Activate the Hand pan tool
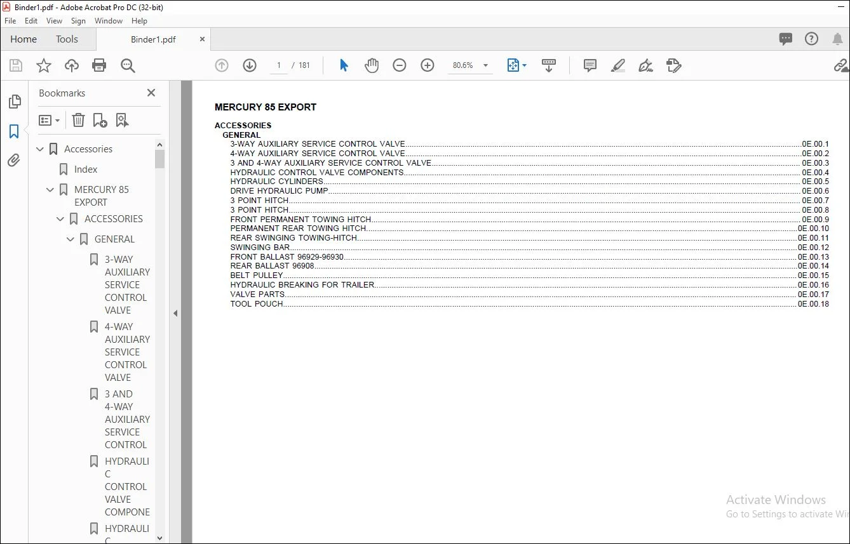This screenshot has height=544, width=850. pos(372,65)
